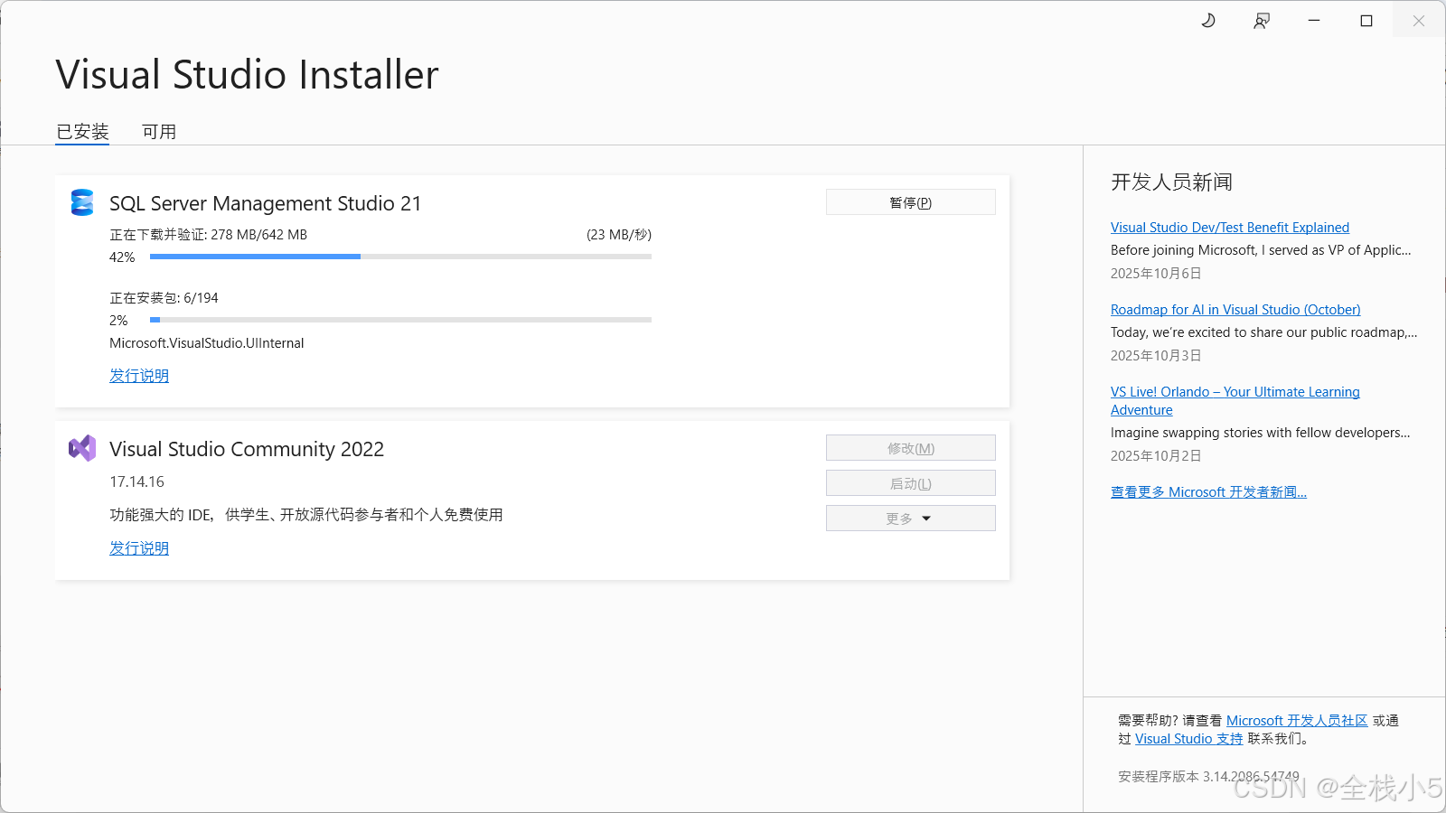Click the download speed (23 MB/秒)
This screenshot has width=1446, height=813.
click(x=619, y=235)
